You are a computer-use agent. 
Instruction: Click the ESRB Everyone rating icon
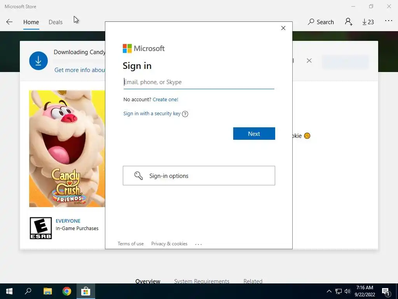click(x=41, y=228)
